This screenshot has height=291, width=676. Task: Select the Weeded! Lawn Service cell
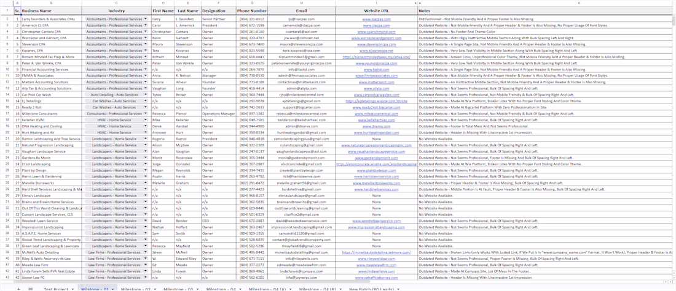(51, 221)
